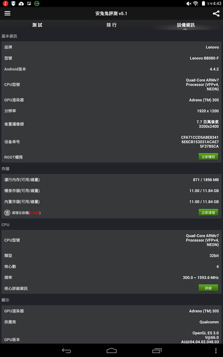
Task: Select the 設備資訊 tab
Action: point(186,25)
